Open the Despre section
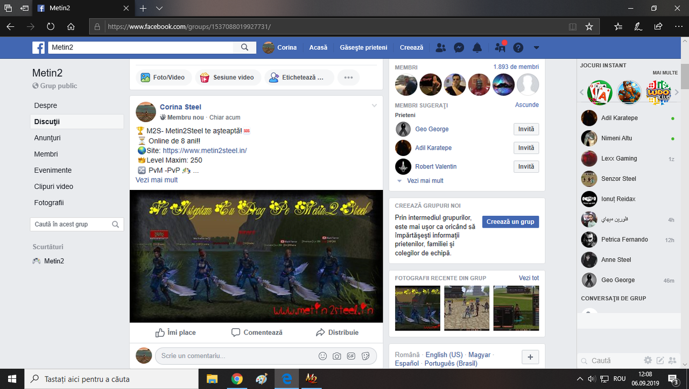This screenshot has width=689, height=389. 46,105
